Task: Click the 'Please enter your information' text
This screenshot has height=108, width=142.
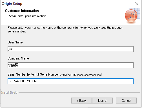Action: (x=27, y=16)
